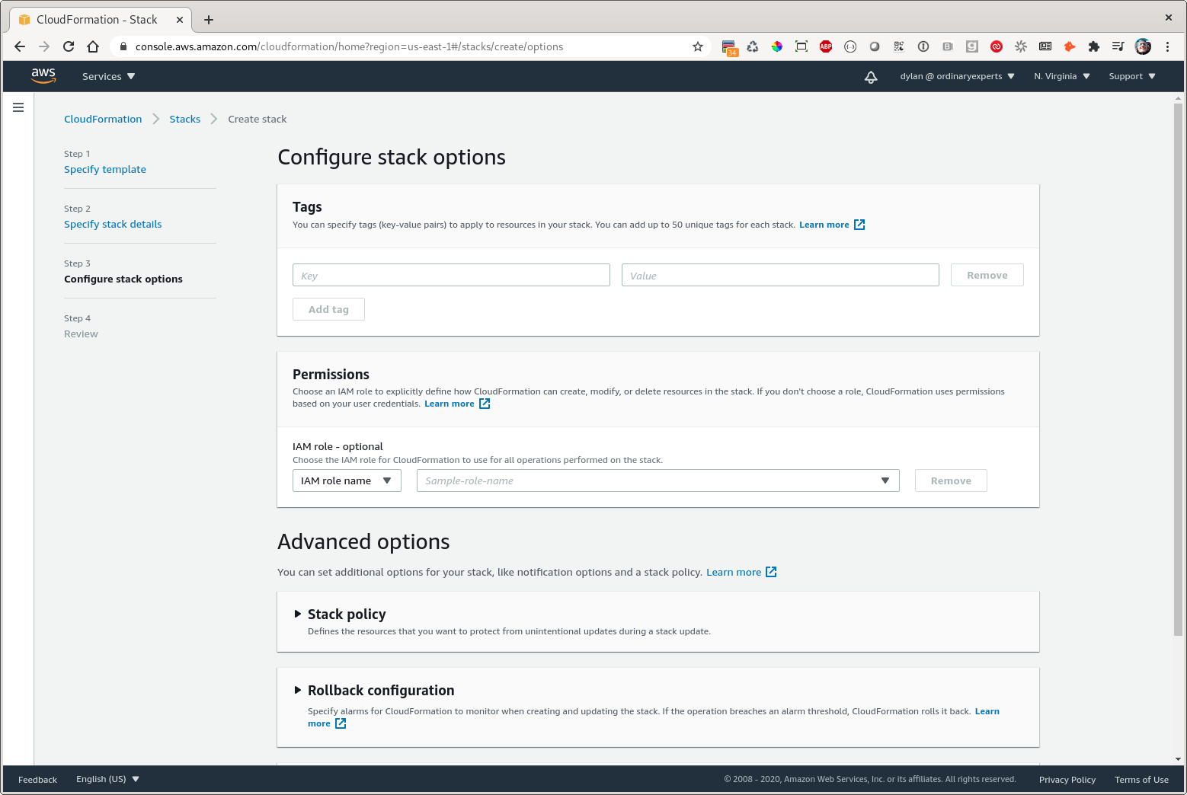Click the page vertical scrollbar

click(1178, 369)
